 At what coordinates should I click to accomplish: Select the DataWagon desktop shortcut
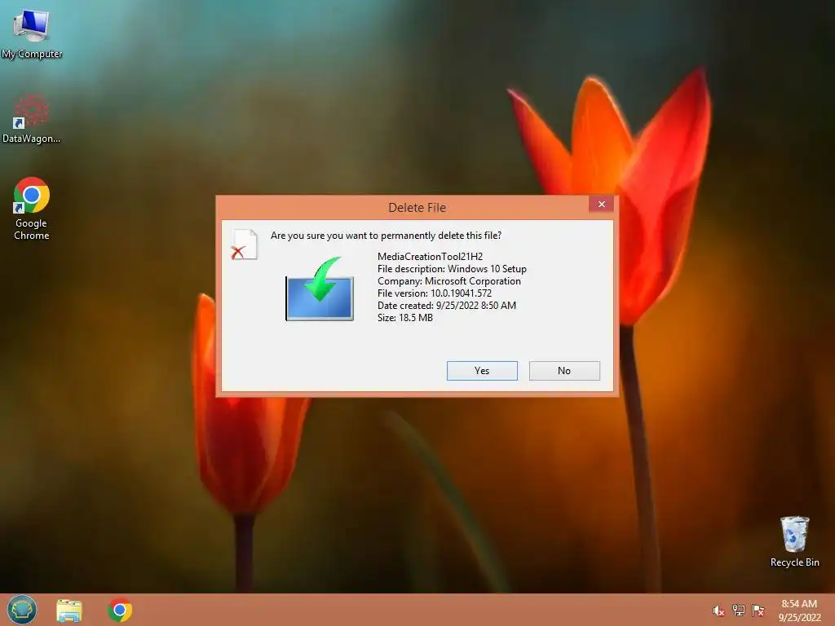(32, 119)
